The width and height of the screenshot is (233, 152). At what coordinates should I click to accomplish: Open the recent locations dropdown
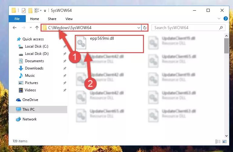coord(31,28)
